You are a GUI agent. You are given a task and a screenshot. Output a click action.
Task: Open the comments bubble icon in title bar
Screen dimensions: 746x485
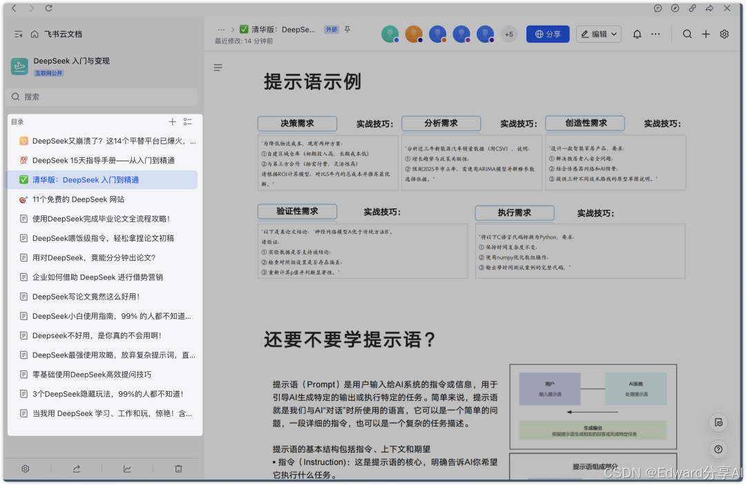click(658, 8)
